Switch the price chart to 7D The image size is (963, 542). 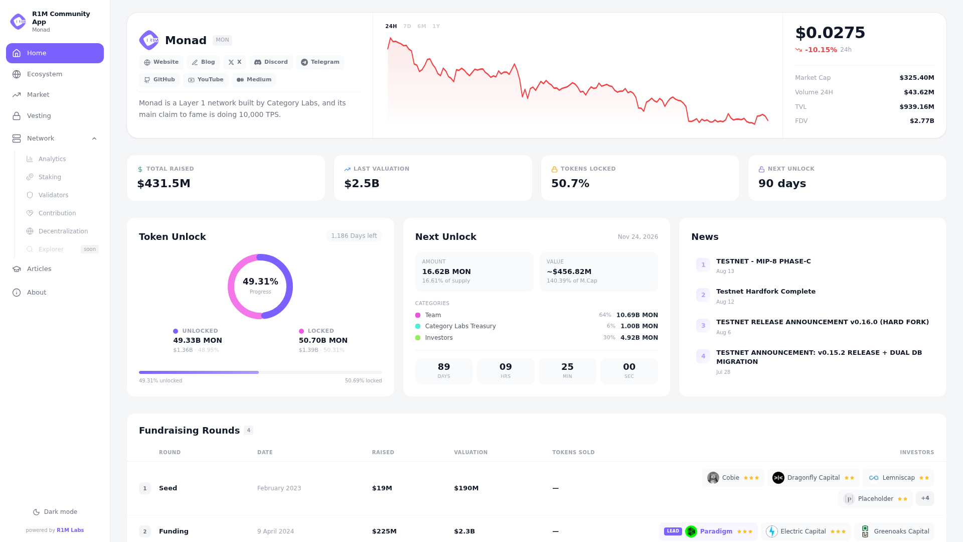tap(407, 27)
